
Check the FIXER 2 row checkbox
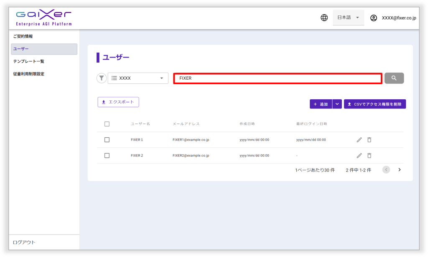(x=107, y=156)
